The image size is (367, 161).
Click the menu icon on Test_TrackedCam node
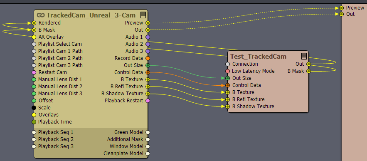(304, 56)
